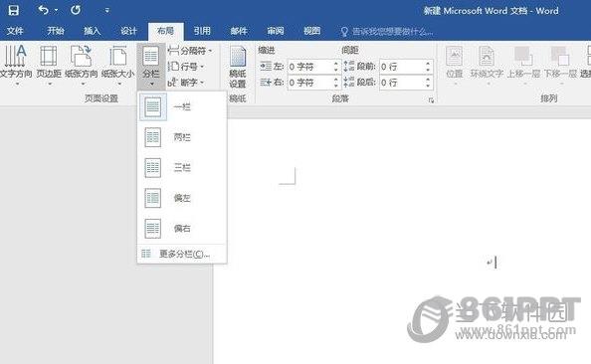The image size is (591, 364).
Task: Click the Tell Me search box
Action: click(x=387, y=32)
